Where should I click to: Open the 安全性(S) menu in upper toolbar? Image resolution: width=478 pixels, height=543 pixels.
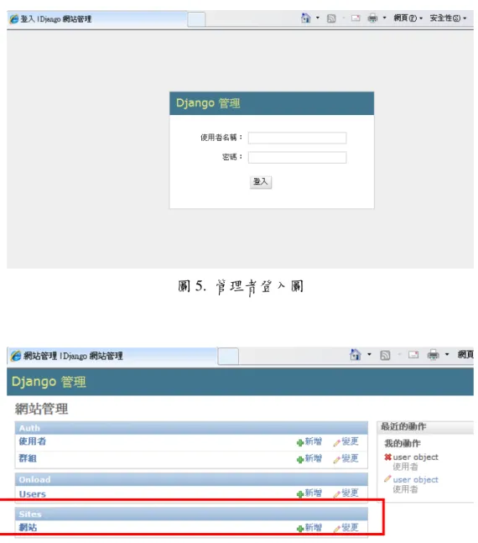pos(448,18)
